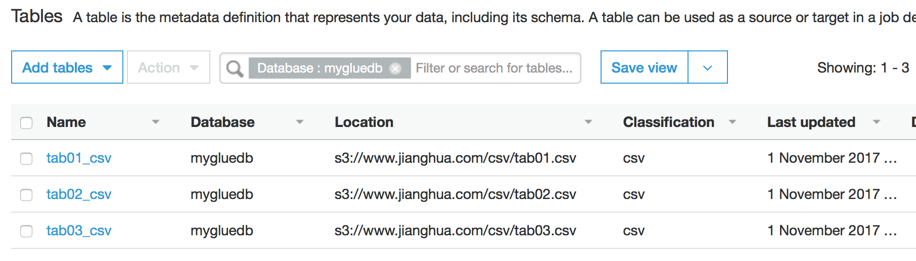Focus the Filter or search tables field
The width and height of the screenshot is (916, 261).
494,68
